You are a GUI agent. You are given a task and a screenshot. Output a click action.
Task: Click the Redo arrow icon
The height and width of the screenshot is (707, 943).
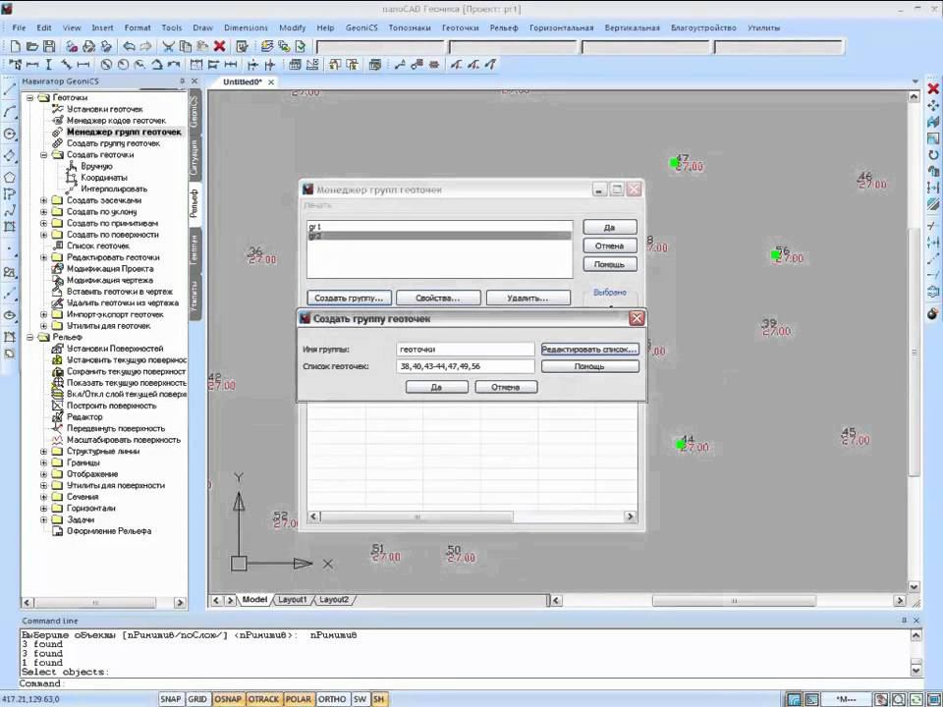click(x=145, y=46)
